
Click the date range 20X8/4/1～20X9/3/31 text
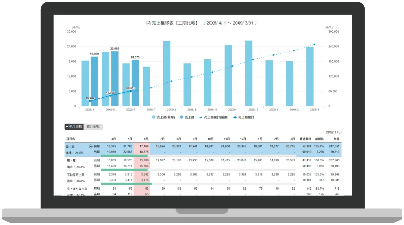click(x=230, y=23)
